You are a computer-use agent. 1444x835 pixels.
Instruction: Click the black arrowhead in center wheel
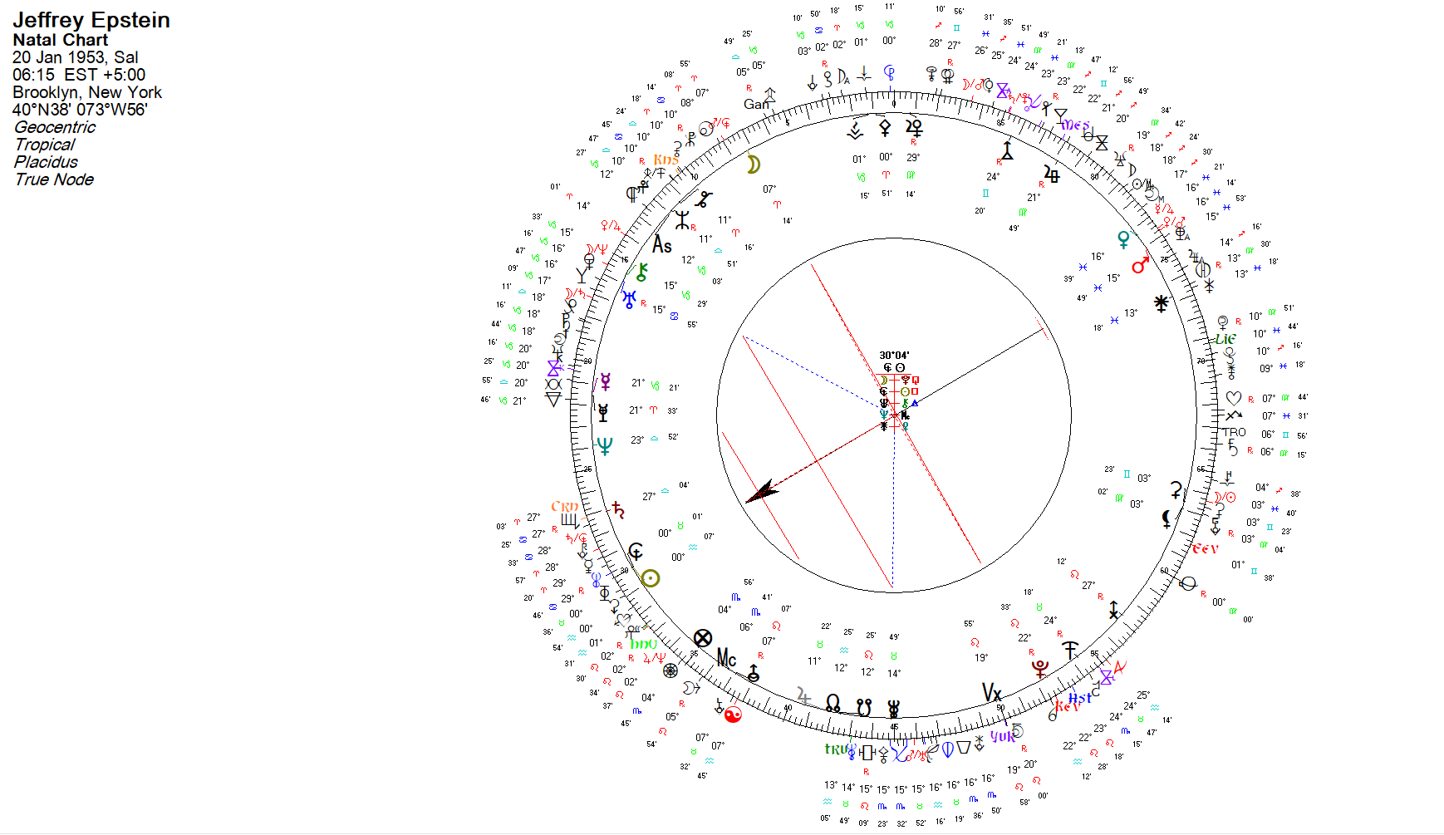click(762, 492)
